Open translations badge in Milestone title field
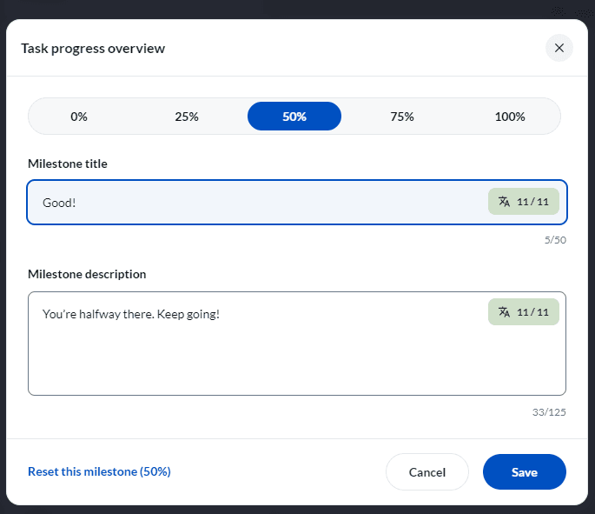 tap(523, 202)
